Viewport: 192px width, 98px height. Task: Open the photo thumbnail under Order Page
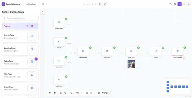tap(131, 64)
